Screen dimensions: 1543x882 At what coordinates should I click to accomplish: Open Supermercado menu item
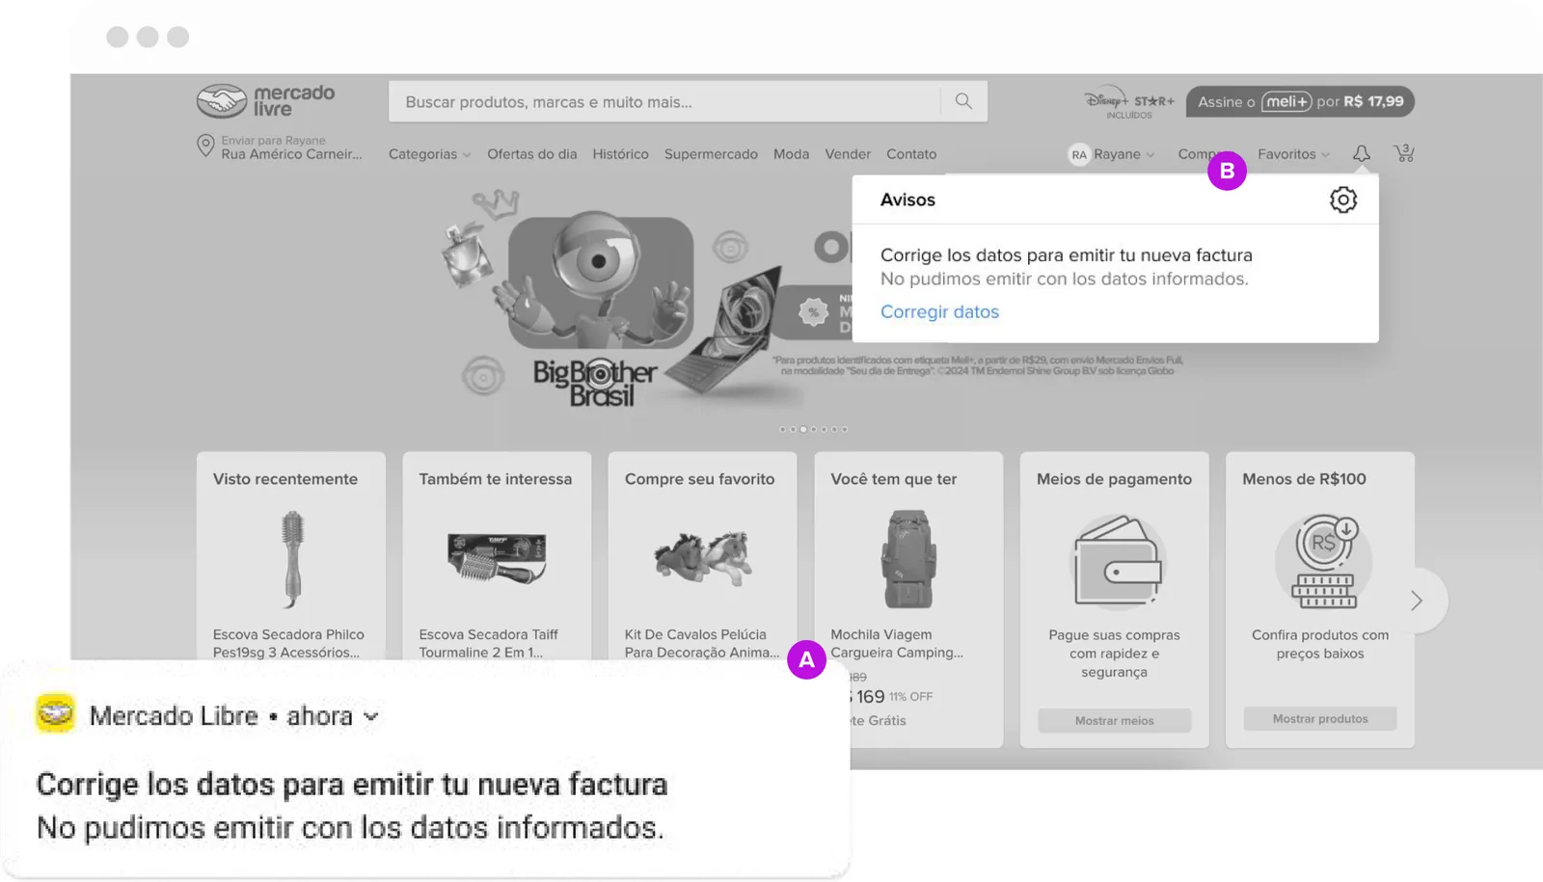click(x=711, y=154)
